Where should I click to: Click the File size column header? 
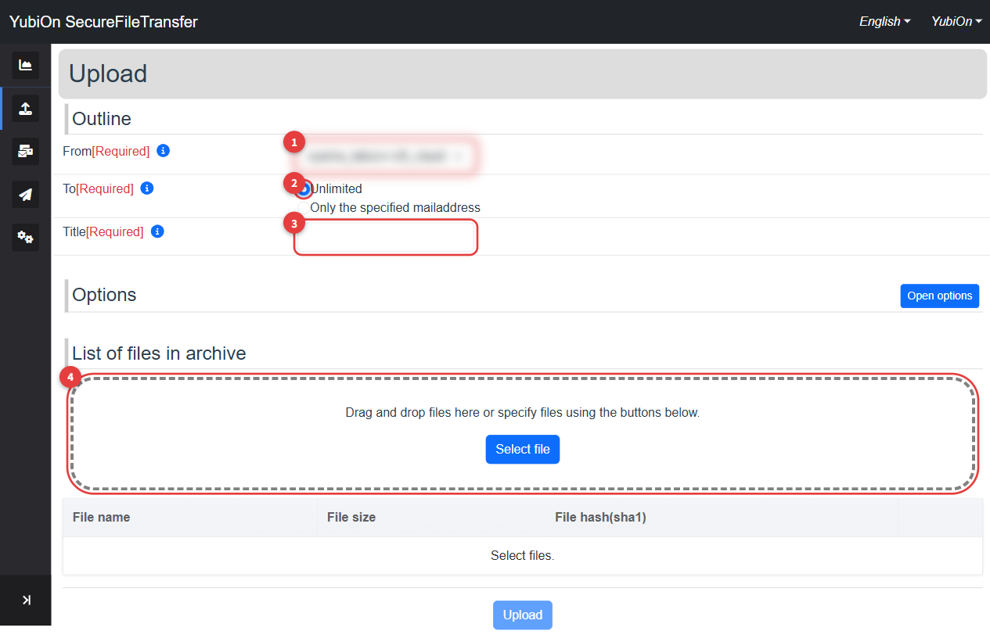tap(431, 517)
